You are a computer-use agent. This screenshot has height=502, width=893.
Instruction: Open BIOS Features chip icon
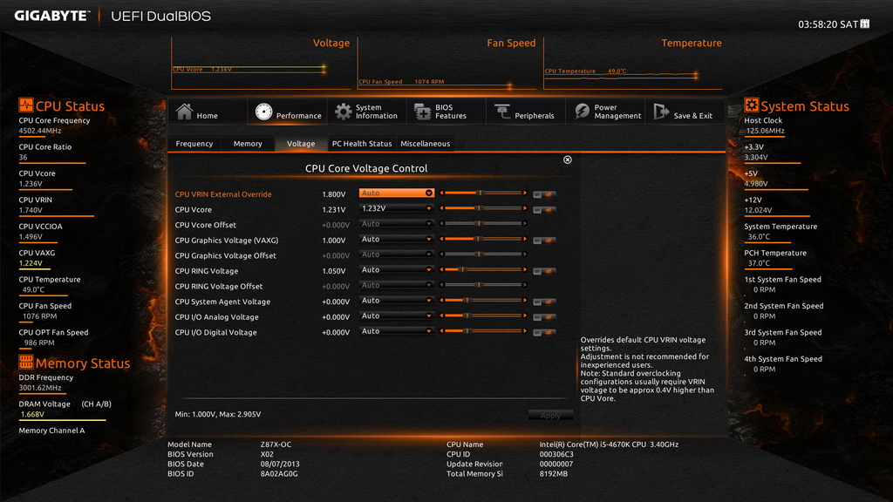(x=423, y=112)
